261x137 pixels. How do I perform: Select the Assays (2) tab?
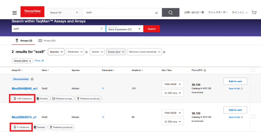pos(24,41)
